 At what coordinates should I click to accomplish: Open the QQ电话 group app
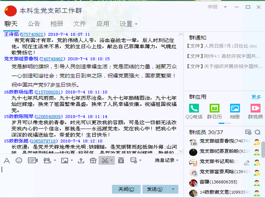point(194,111)
